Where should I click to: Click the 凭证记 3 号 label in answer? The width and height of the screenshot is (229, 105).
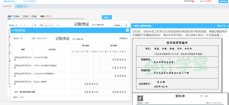pos(18,39)
